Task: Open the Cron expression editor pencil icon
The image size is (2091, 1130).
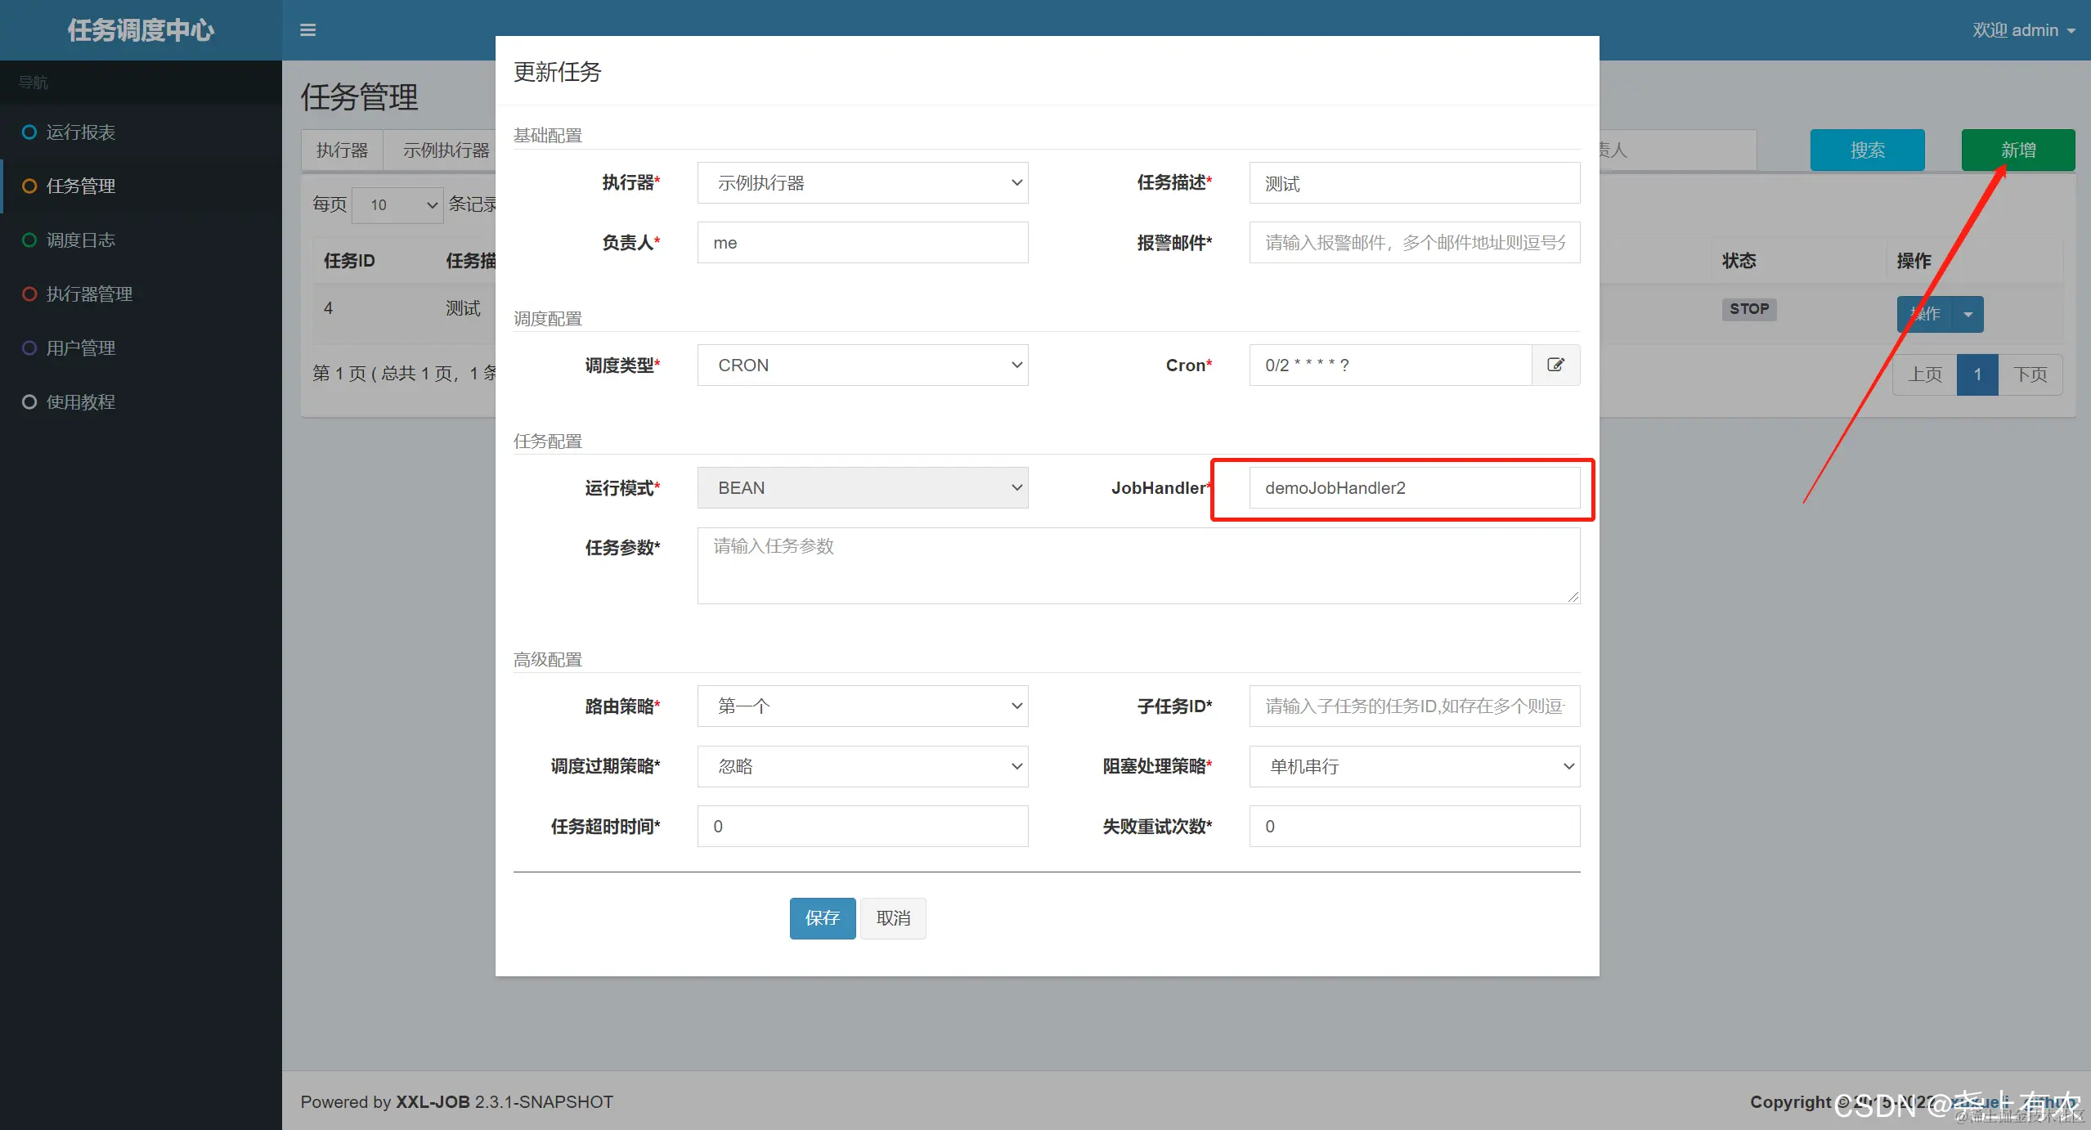Action: click(1555, 365)
